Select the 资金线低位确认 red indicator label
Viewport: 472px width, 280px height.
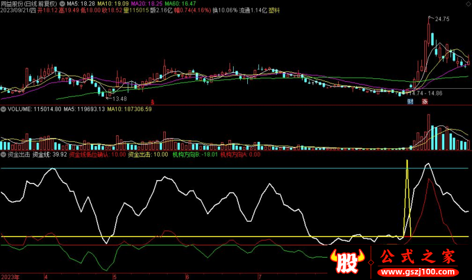(x=97, y=155)
